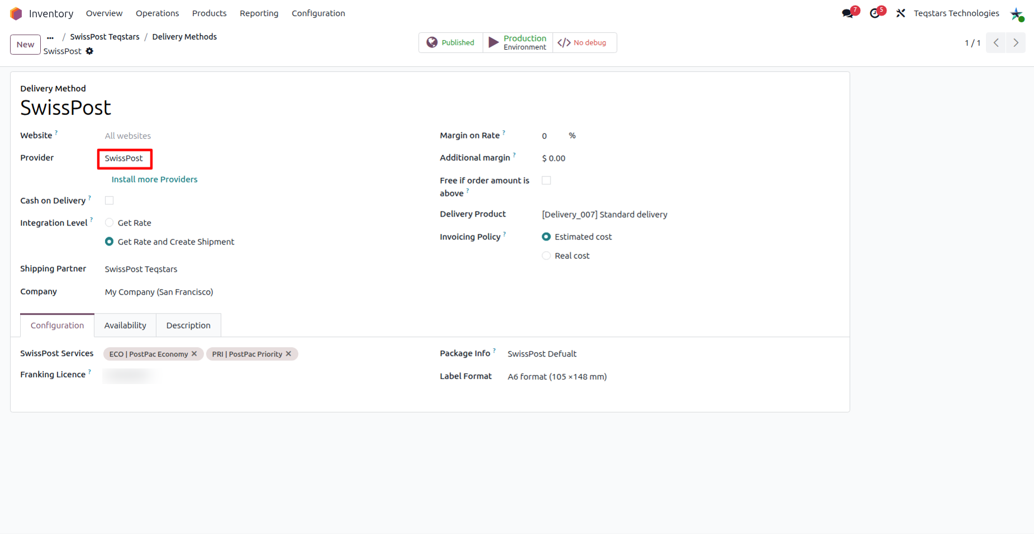This screenshot has width=1034, height=534.
Task: Switch to the Description tab
Action: point(188,325)
